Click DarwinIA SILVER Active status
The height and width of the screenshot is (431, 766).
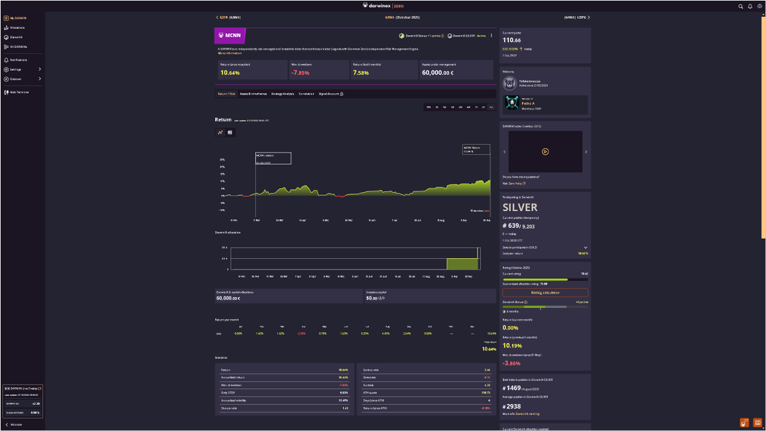click(467, 36)
